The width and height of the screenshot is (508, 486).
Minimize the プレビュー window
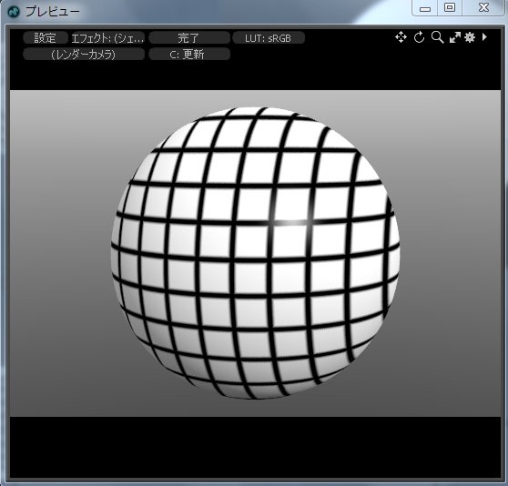(x=425, y=8)
